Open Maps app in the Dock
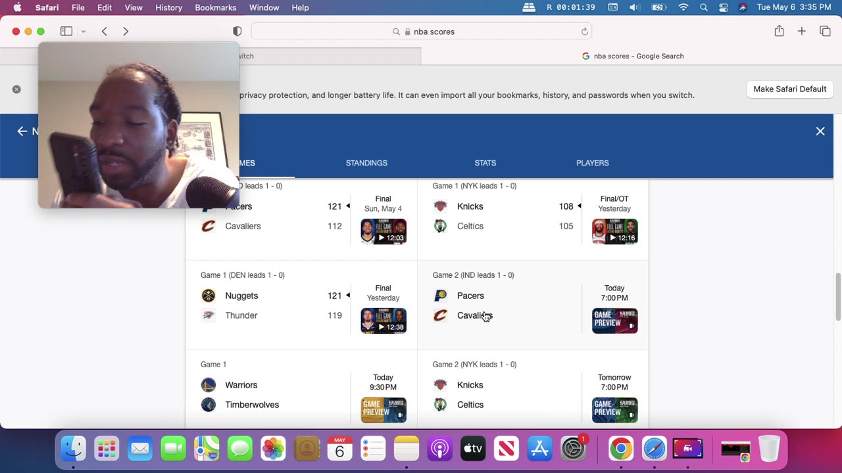 coord(207,449)
